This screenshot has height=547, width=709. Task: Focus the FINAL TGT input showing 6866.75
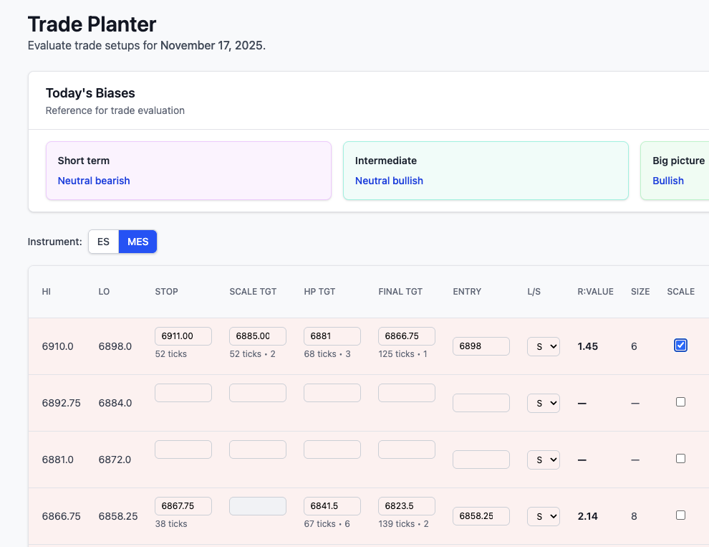coord(406,336)
